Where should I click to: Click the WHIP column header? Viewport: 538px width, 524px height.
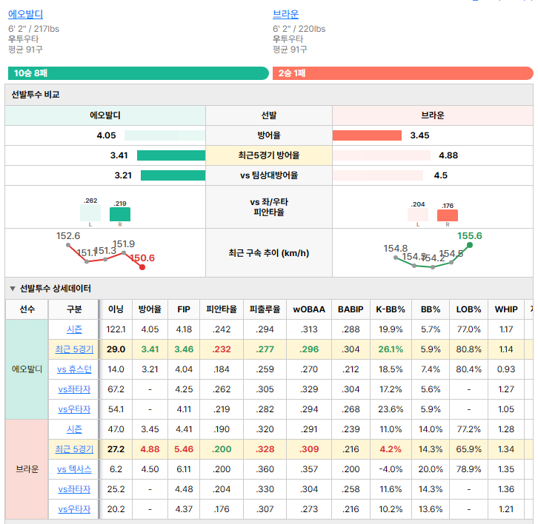506,309
